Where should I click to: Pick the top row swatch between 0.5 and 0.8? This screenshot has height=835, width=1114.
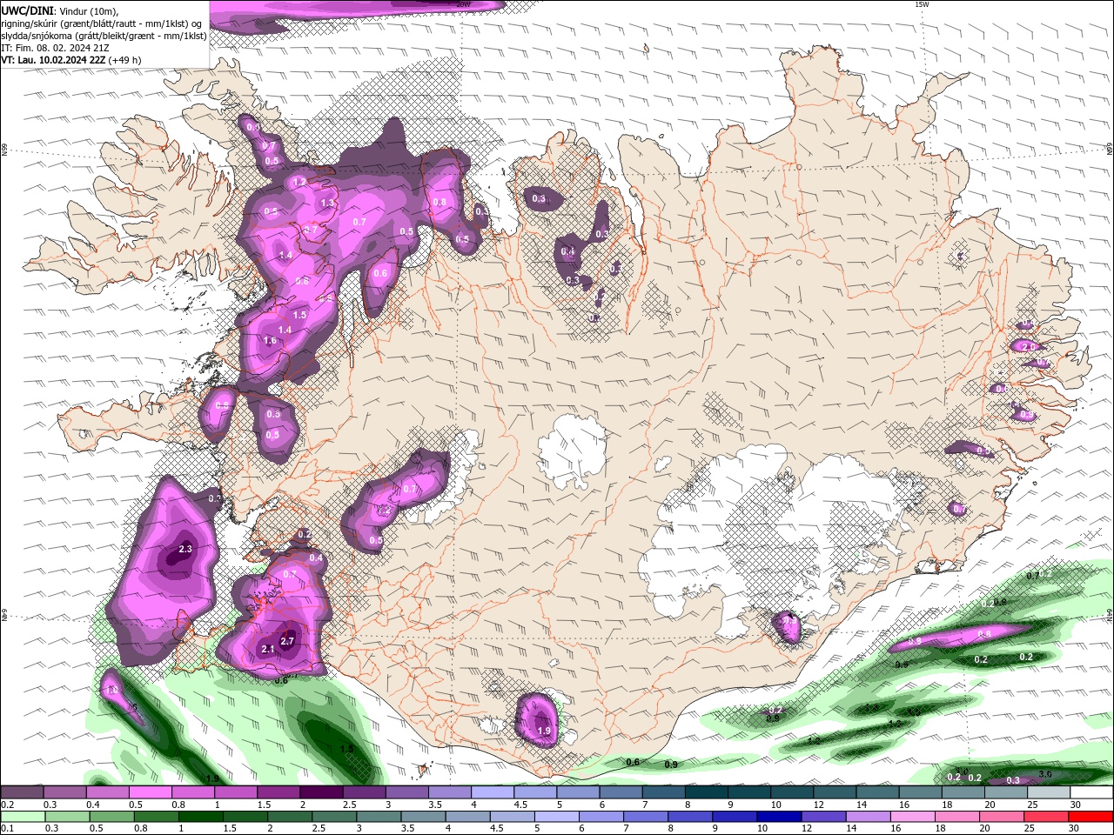pos(150,792)
